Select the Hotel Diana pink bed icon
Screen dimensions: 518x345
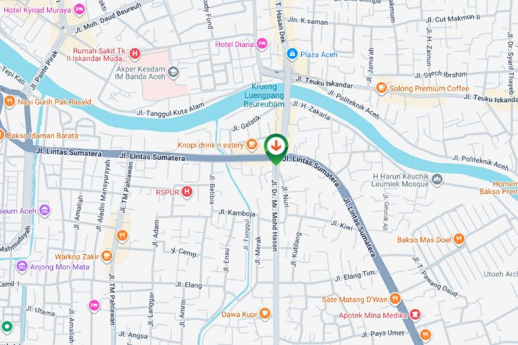[262, 43]
